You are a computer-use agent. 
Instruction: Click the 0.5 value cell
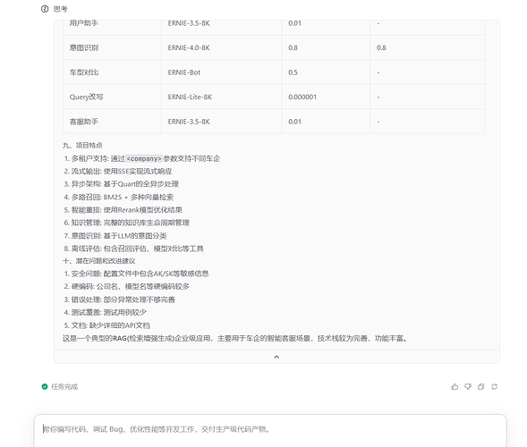(x=326, y=72)
